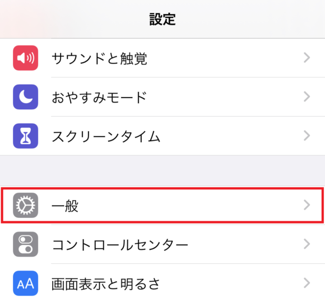Tap the blue AA Display & Brightness icon
The image size is (325, 297).
pyautogui.click(x=25, y=283)
